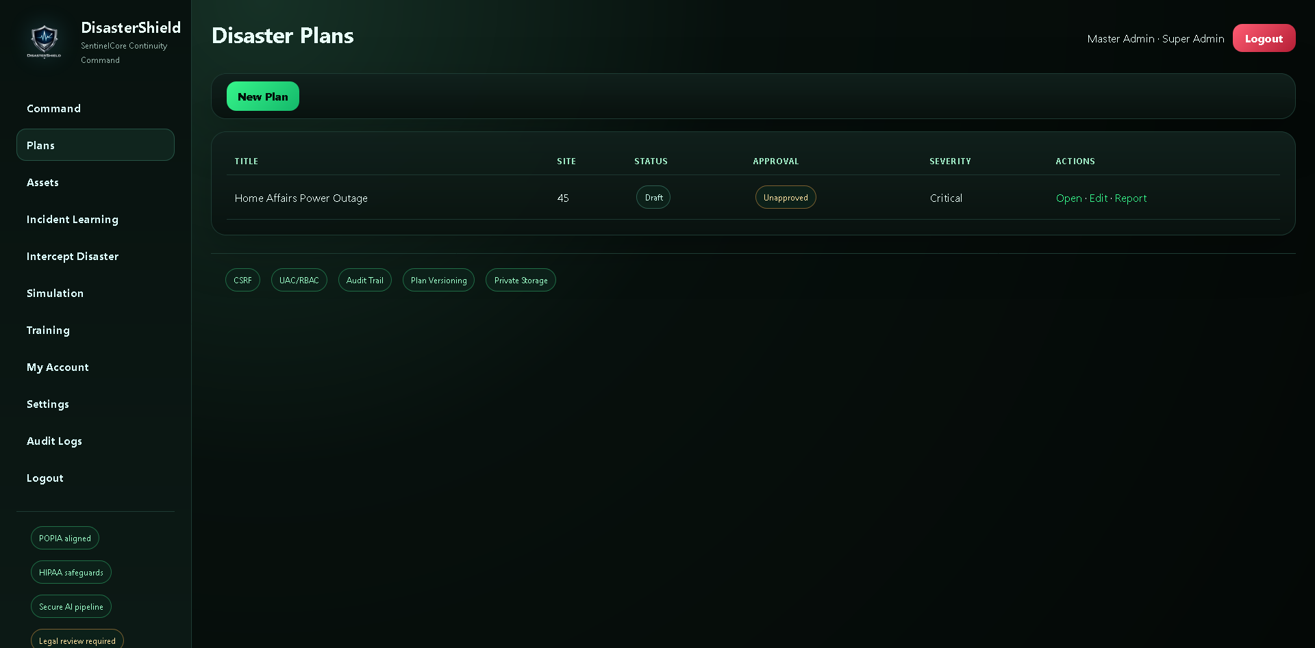This screenshot has width=1315, height=648.
Task: Click the UAC/RBAC tag chip
Action: click(x=299, y=280)
